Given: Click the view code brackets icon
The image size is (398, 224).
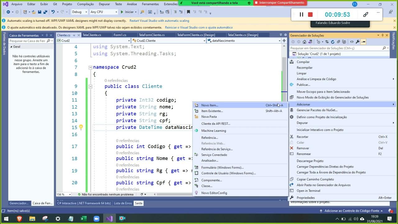Looking at the screenshot, I should click(x=352, y=42).
